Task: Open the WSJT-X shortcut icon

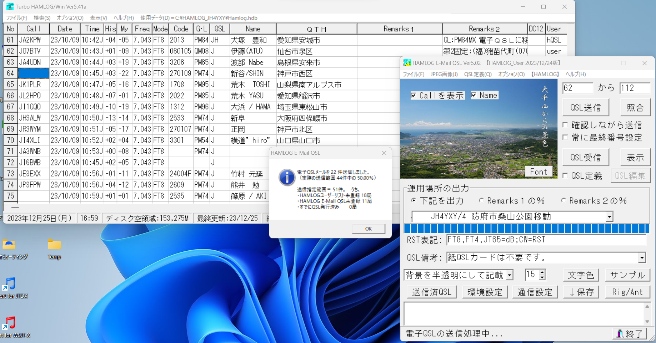Action: click(9, 323)
